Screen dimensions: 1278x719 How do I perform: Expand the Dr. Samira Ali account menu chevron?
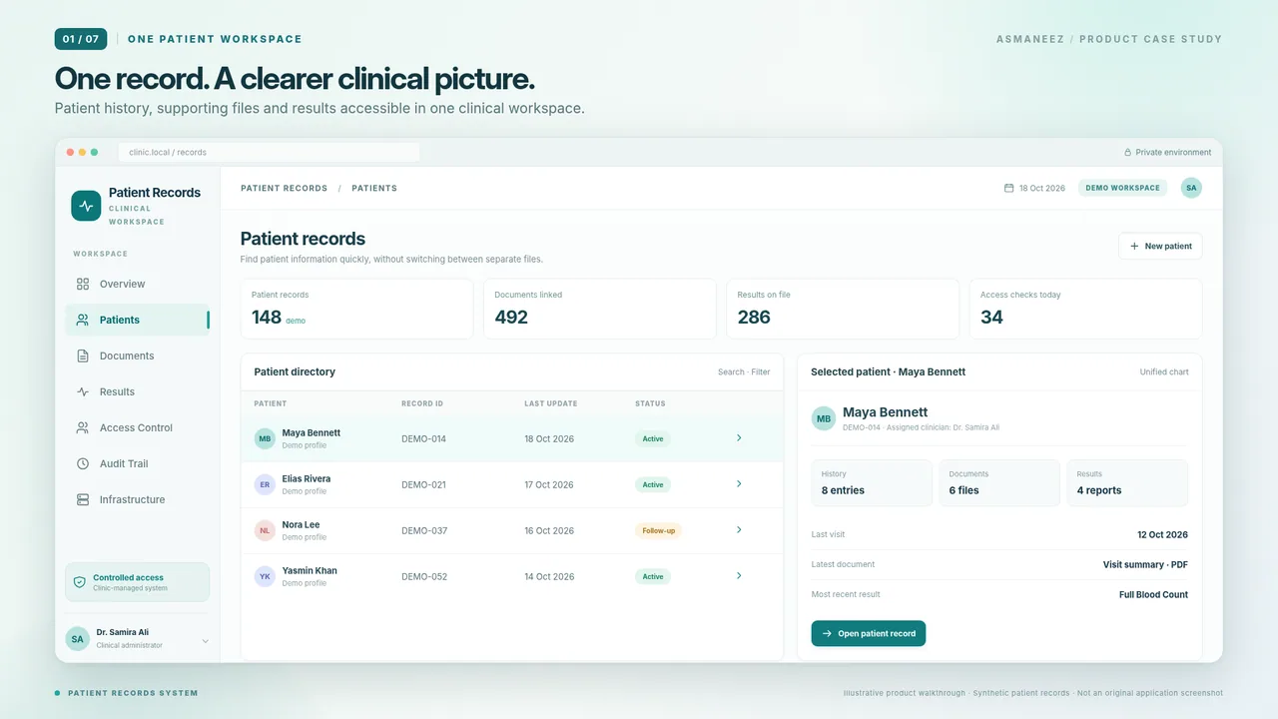pyautogui.click(x=206, y=641)
